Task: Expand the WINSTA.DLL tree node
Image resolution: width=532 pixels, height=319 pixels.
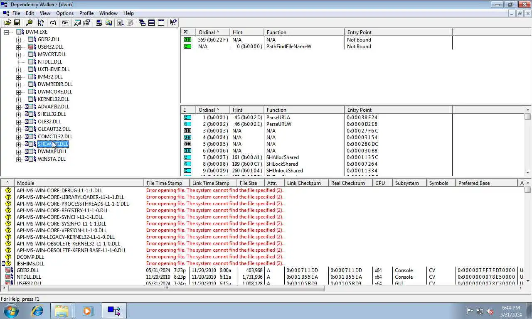Action: 18,159
